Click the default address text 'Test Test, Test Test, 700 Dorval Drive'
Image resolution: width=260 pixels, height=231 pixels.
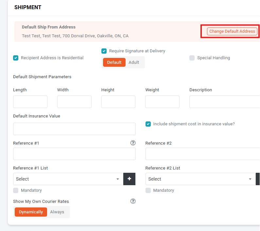pos(59,36)
